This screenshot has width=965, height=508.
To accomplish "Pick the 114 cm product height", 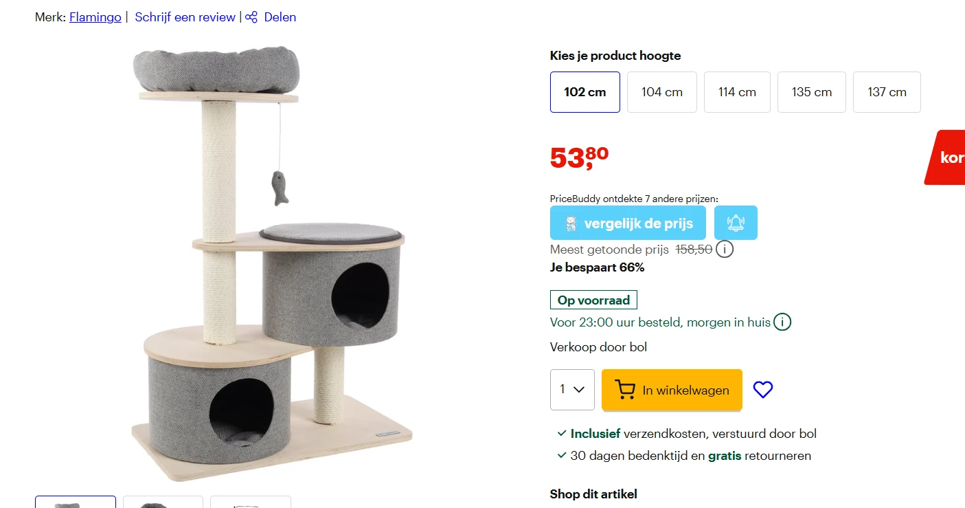I will click(737, 92).
